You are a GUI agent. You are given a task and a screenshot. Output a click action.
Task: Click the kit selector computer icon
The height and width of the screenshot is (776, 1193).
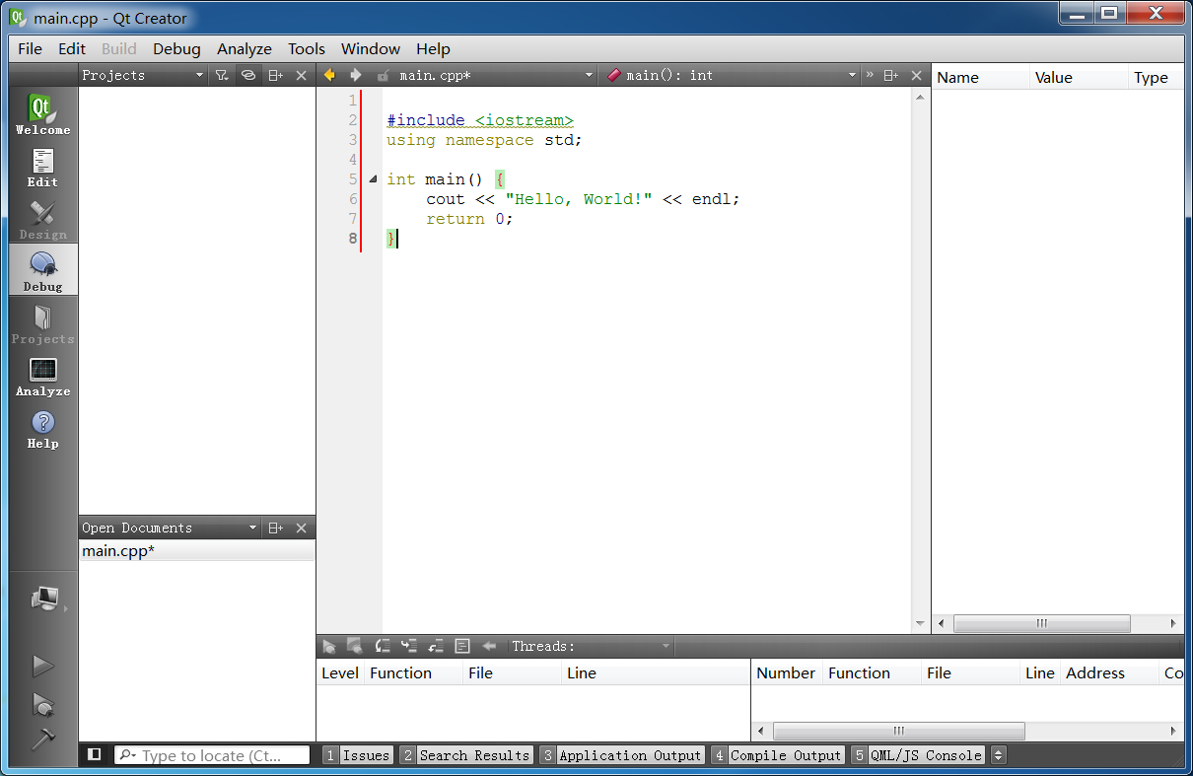click(x=44, y=599)
